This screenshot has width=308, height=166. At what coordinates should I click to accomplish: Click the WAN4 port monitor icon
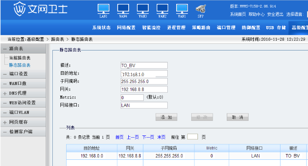(123, 9)
